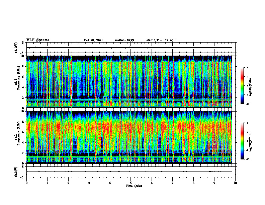Viewport: 265px width, 205px height.
Task: Click the 4 kHz tick on ch.2 spectrogram
Action: 23,143
